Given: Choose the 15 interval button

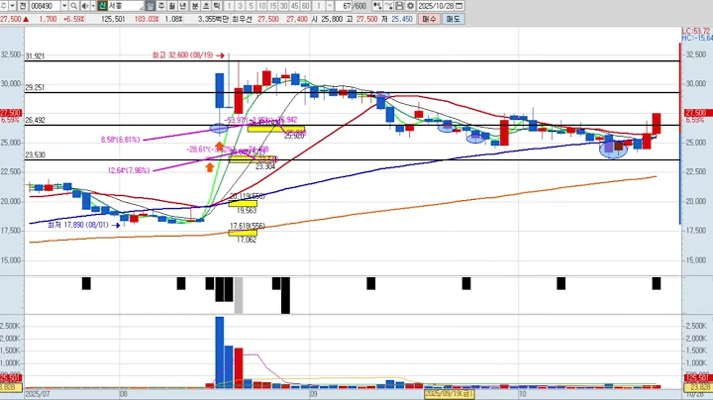Looking at the screenshot, I should point(273,6).
